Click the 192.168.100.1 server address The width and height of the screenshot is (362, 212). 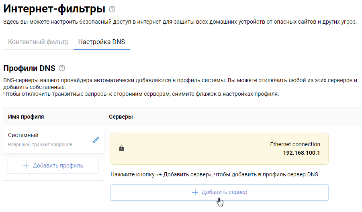(x=301, y=153)
